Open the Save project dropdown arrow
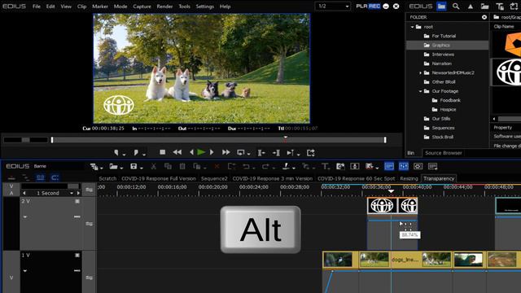Screen dimensions: 521x293 click(142, 168)
